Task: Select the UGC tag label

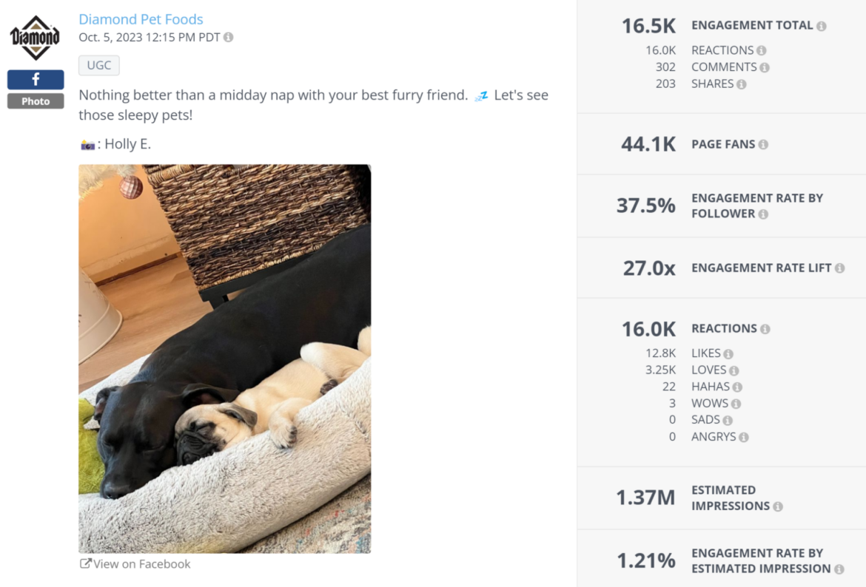Action: pyautogui.click(x=98, y=65)
